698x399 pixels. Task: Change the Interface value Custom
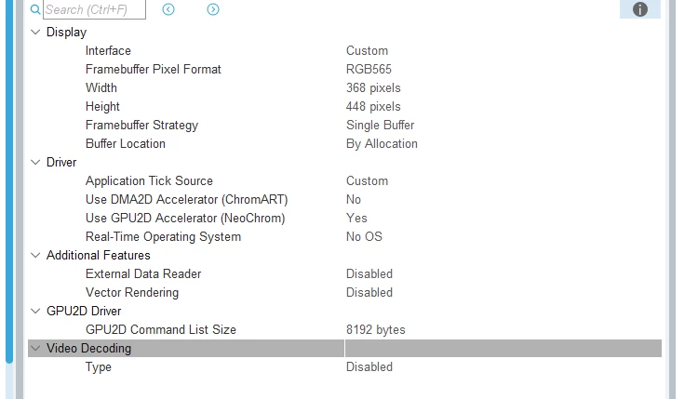(368, 51)
